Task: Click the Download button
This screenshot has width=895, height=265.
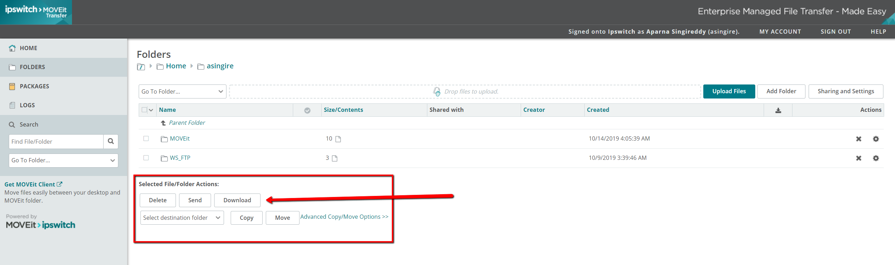Action: coord(237,200)
